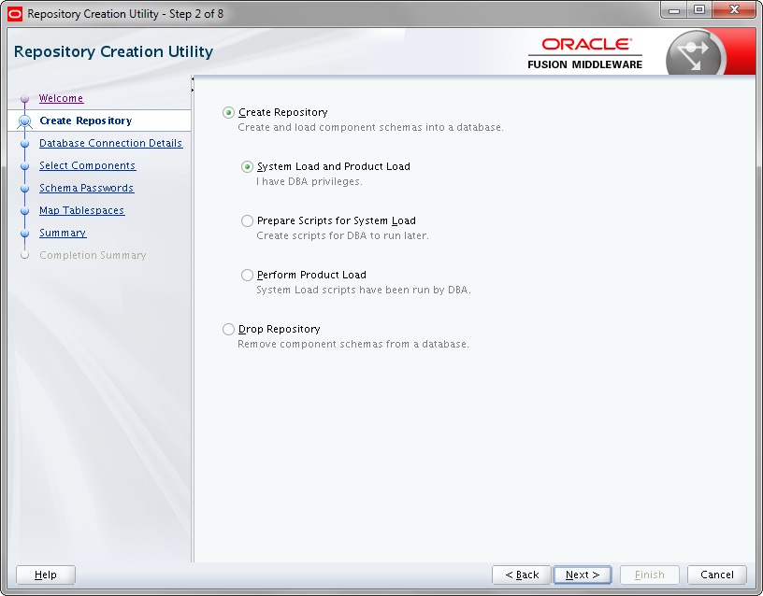Open the Welcome step link

click(62, 98)
